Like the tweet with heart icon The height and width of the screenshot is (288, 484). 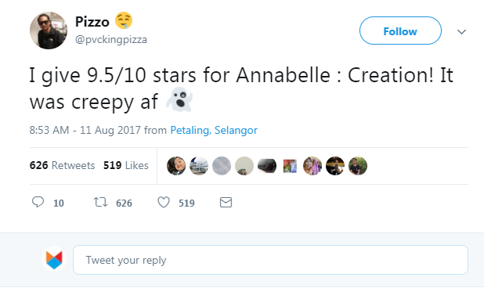point(164,202)
